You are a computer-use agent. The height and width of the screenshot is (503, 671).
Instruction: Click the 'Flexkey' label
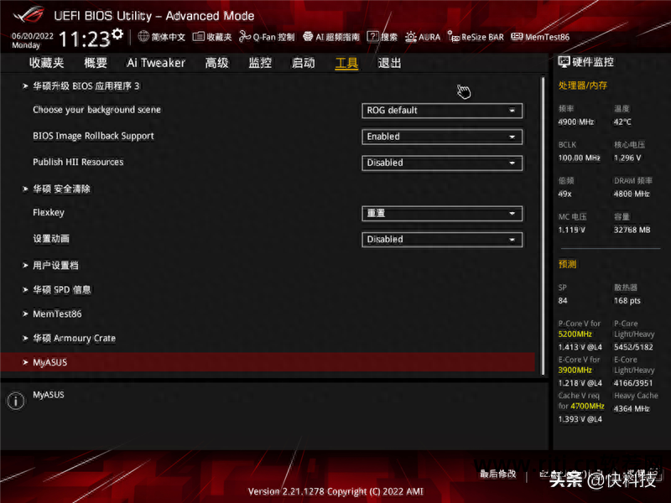click(49, 212)
